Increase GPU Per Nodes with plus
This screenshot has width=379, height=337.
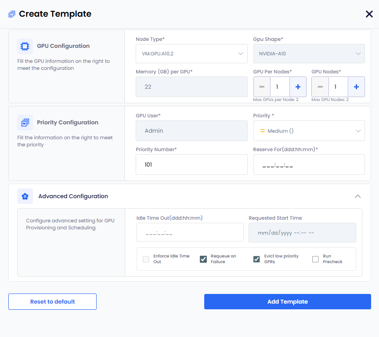[298, 87]
